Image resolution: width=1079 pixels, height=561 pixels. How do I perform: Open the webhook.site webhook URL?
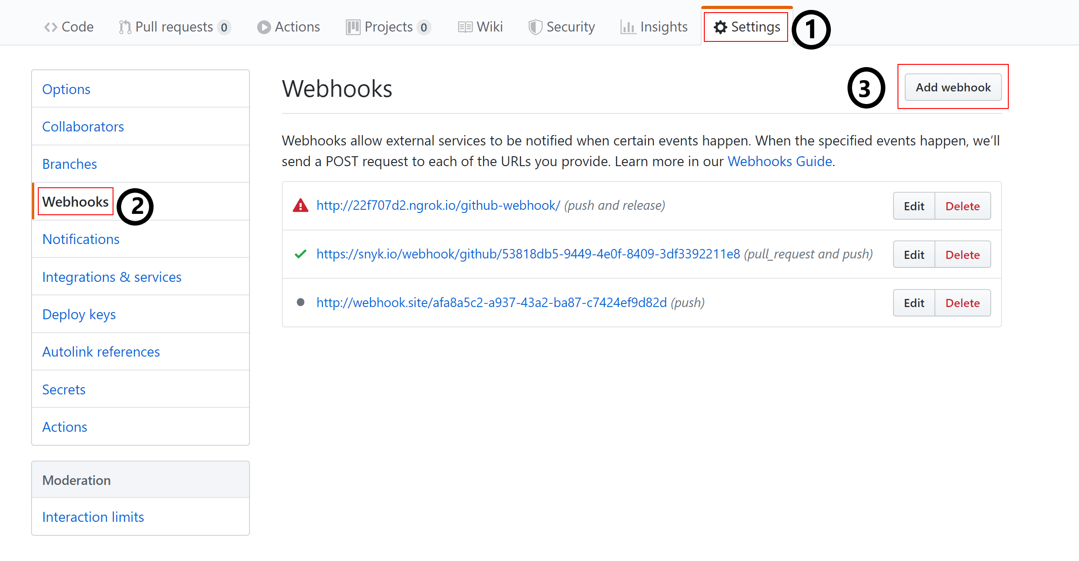click(491, 303)
